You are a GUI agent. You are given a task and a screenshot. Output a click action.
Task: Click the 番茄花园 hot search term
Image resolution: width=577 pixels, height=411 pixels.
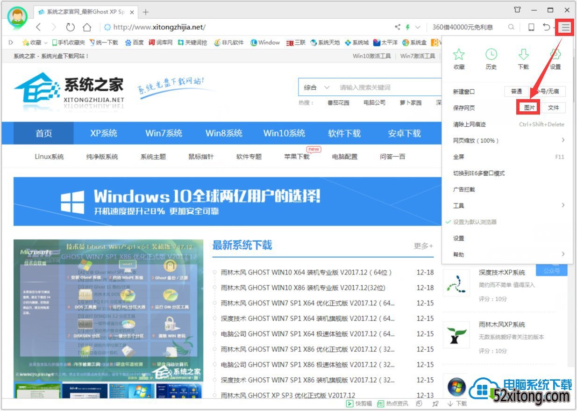tap(338, 102)
